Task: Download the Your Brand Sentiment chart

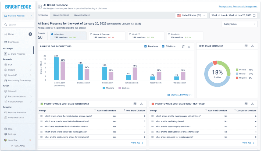Action: point(252,46)
